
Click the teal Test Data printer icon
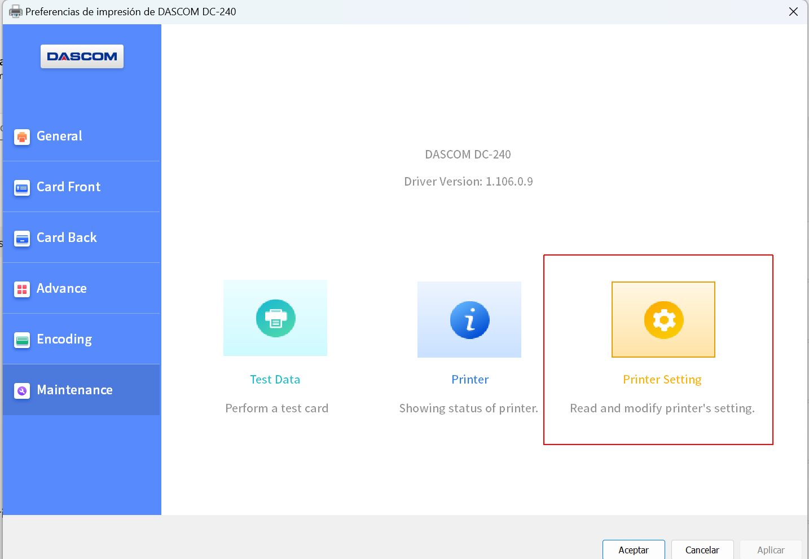point(275,318)
